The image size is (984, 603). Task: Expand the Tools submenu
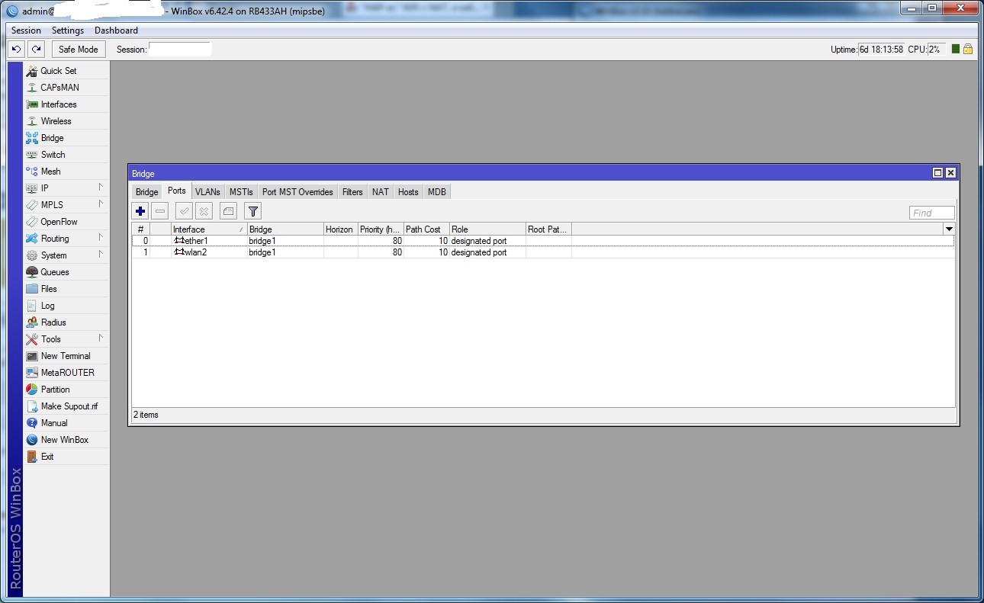click(50, 339)
